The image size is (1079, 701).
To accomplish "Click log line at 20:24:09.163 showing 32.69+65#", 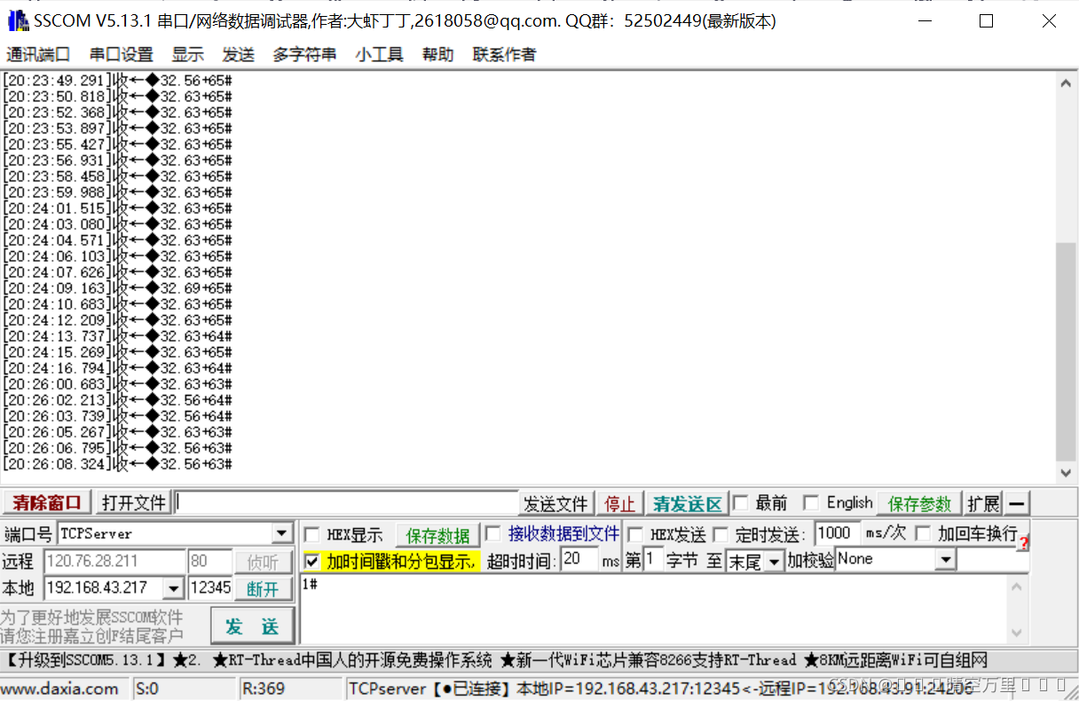I will tap(117, 288).
